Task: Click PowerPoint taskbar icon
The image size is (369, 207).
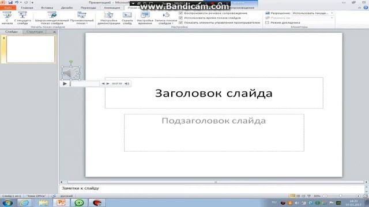Action: click(x=61, y=202)
